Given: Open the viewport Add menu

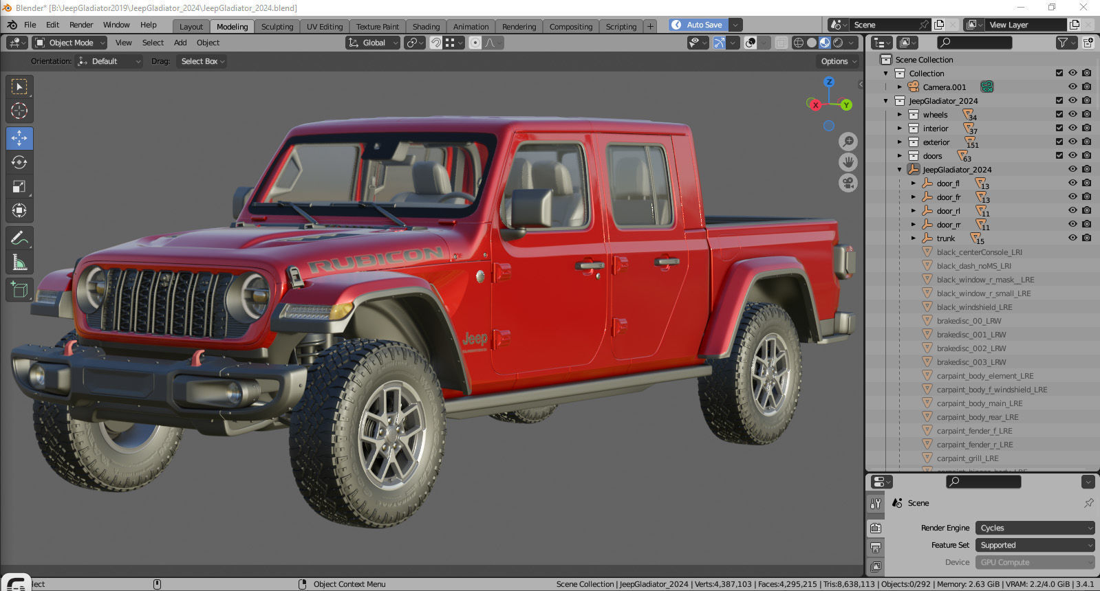Looking at the screenshot, I should tap(180, 43).
